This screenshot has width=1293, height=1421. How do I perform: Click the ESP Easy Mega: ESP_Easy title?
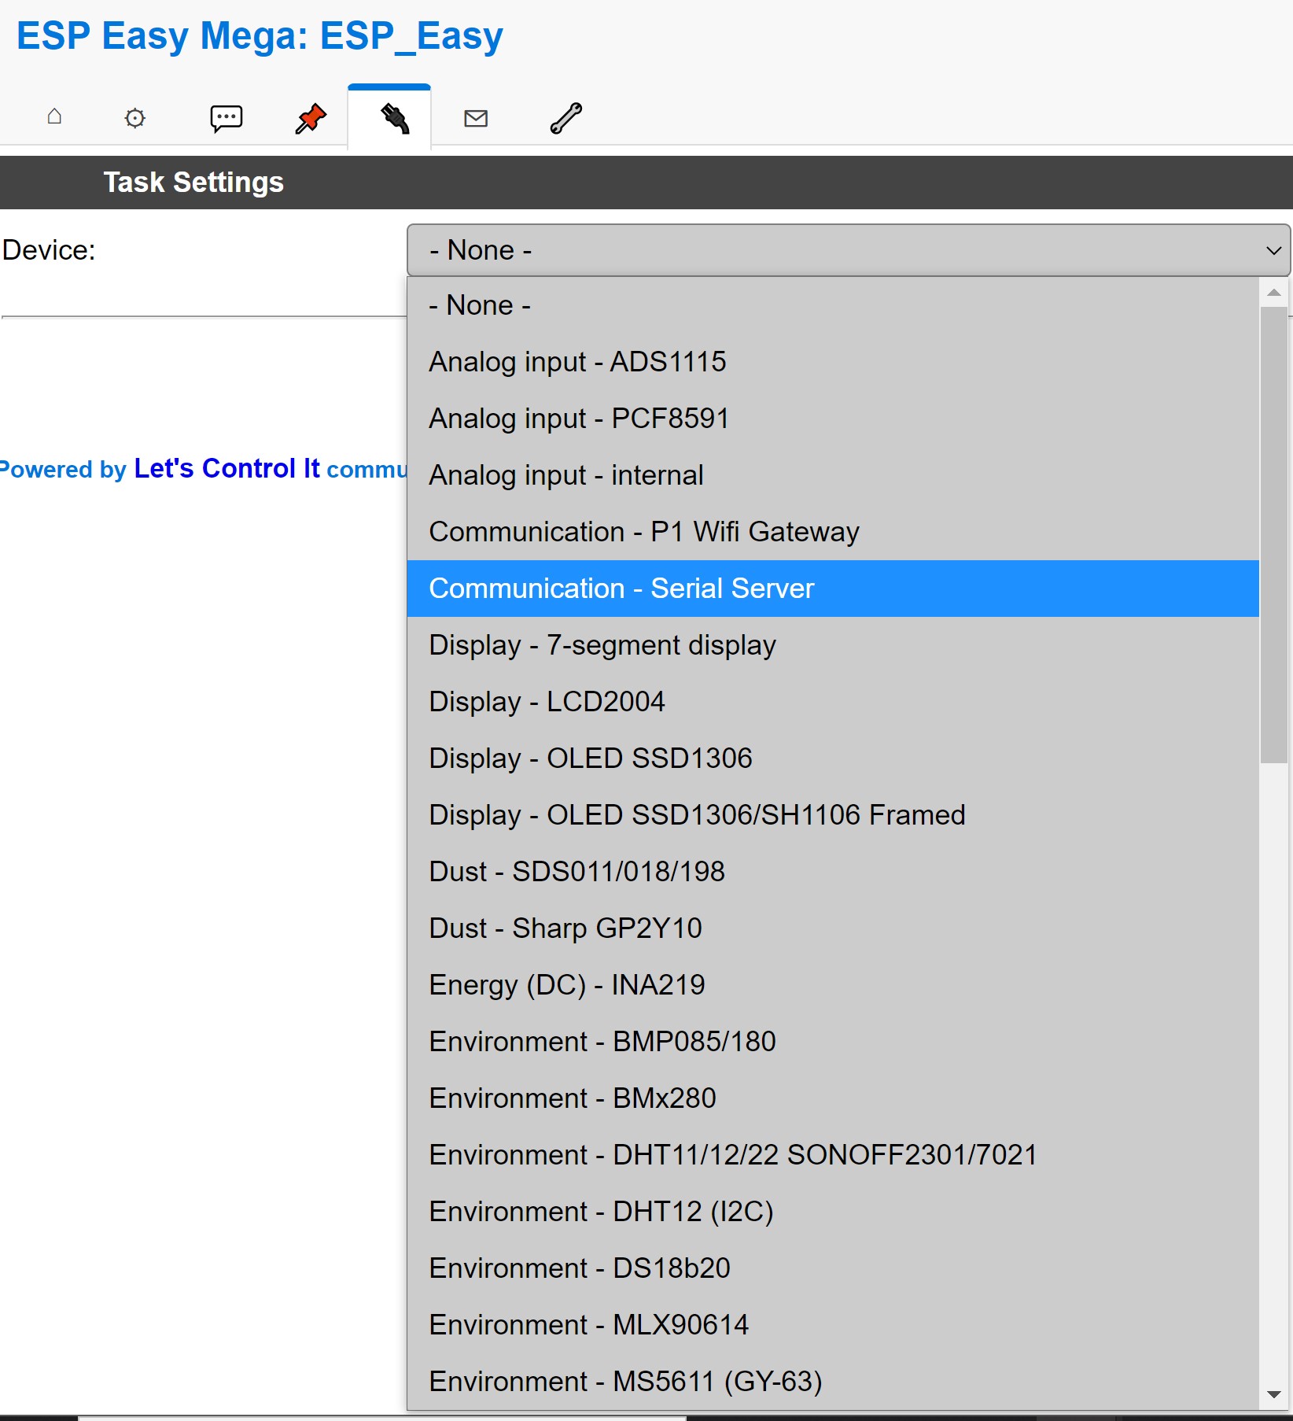(260, 36)
